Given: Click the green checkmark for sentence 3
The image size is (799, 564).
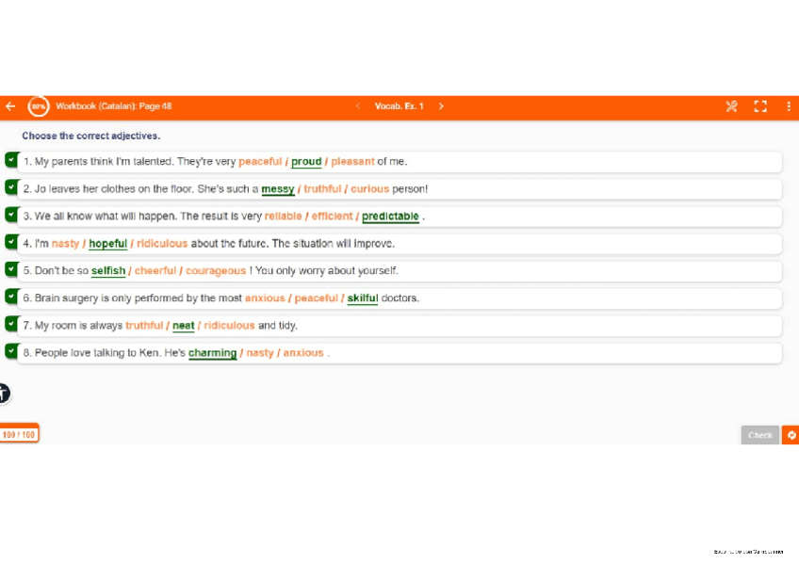Looking at the screenshot, I should coord(11,215).
